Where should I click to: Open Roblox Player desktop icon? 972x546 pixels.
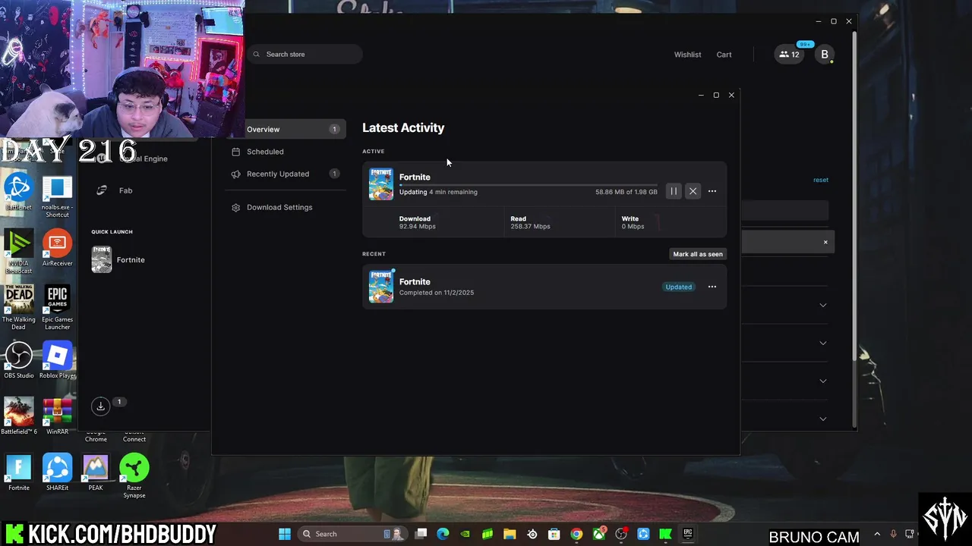[57, 360]
